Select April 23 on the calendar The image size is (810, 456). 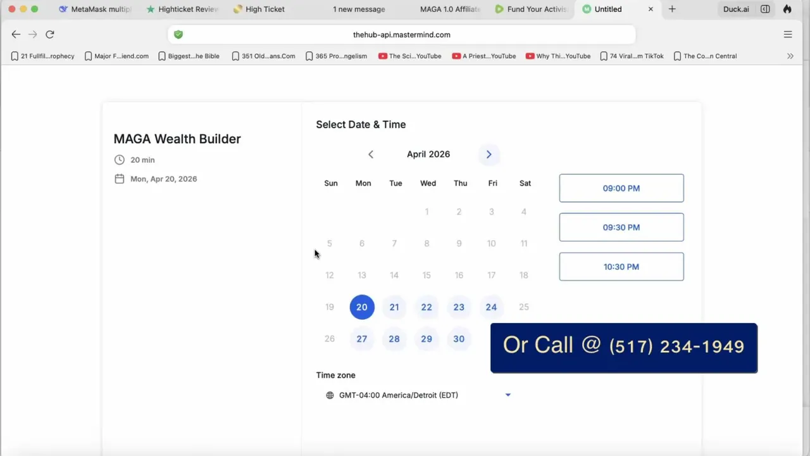tap(459, 307)
